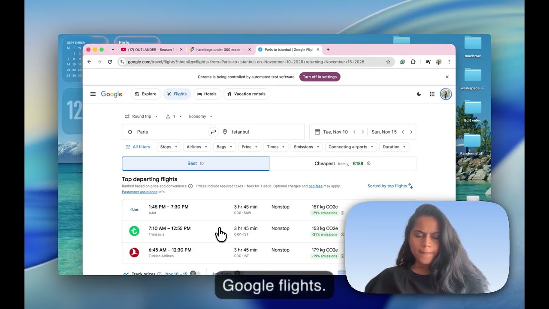Viewport: 549px width, 309px height.
Task: Click the green extension icon in Chrome toolbar
Action: 402,62
